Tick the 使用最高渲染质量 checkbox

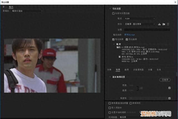(x=110, y=103)
